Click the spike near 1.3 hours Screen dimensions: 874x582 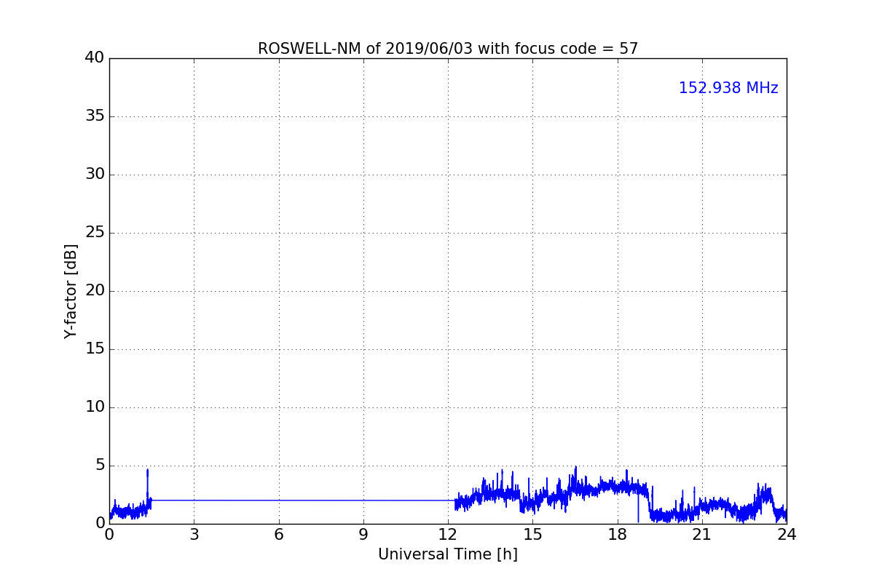pyautogui.click(x=147, y=484)
